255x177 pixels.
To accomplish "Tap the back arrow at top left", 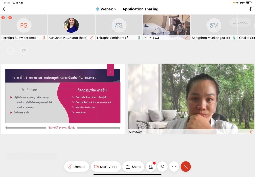I will point(4,9).
